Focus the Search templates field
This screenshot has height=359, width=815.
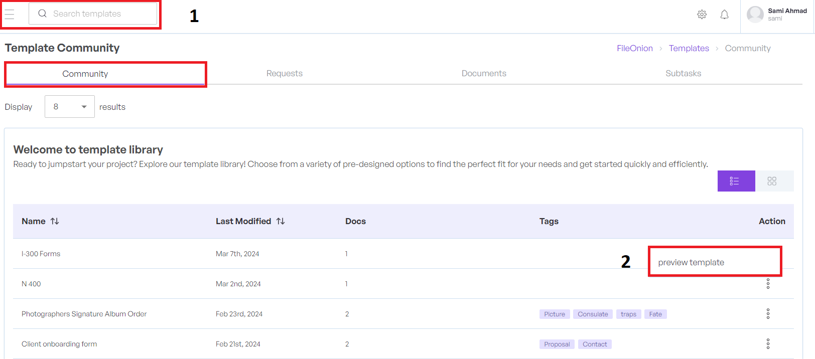click(93, 14)
